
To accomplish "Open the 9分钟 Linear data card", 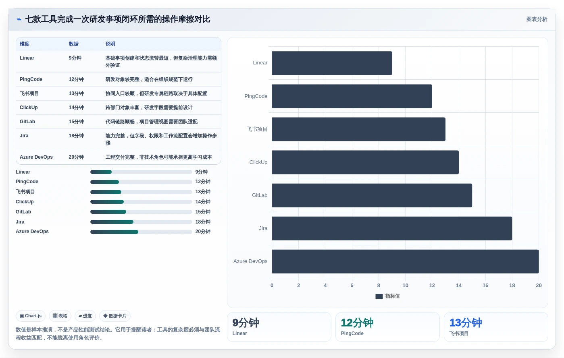I will click(x=279, y=327).
